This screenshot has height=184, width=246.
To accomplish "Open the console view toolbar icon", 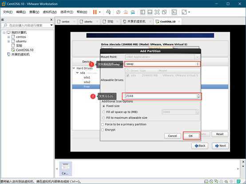I will (x=174, y=12).
